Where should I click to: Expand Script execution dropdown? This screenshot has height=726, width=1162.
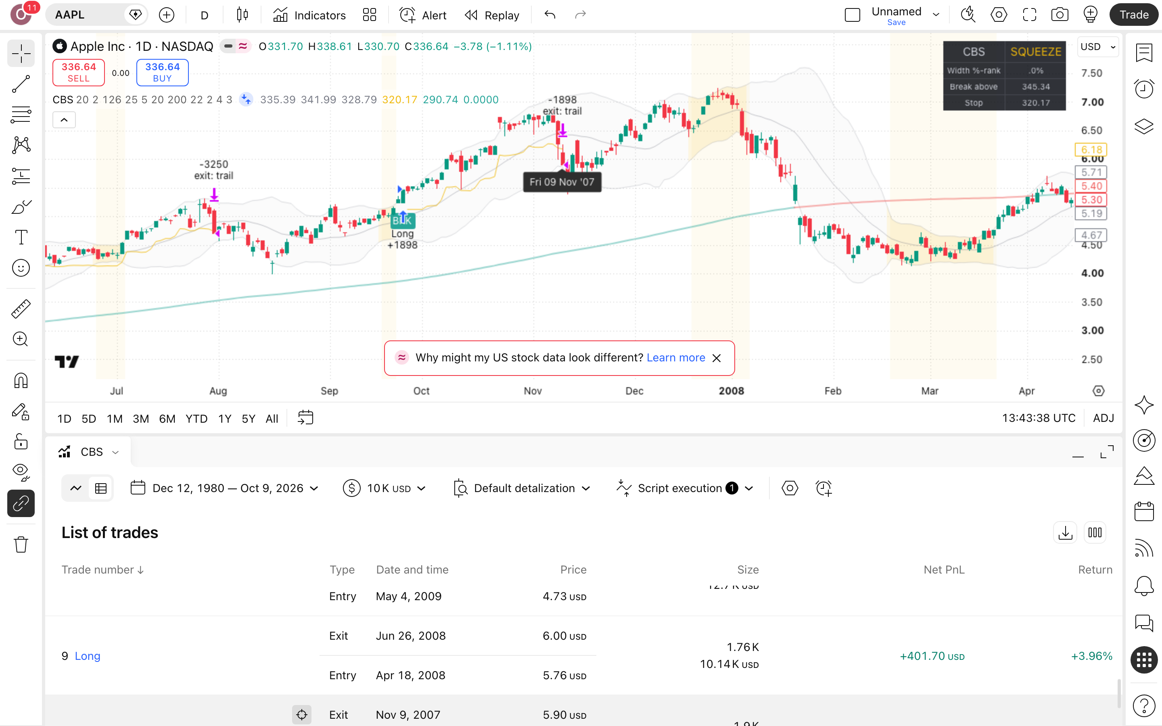point(685,488)
